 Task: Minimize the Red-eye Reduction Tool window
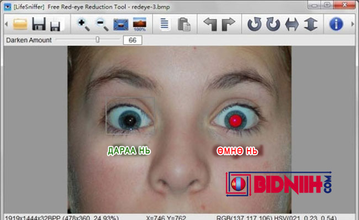pyautogui.click(x=315, y=5)
